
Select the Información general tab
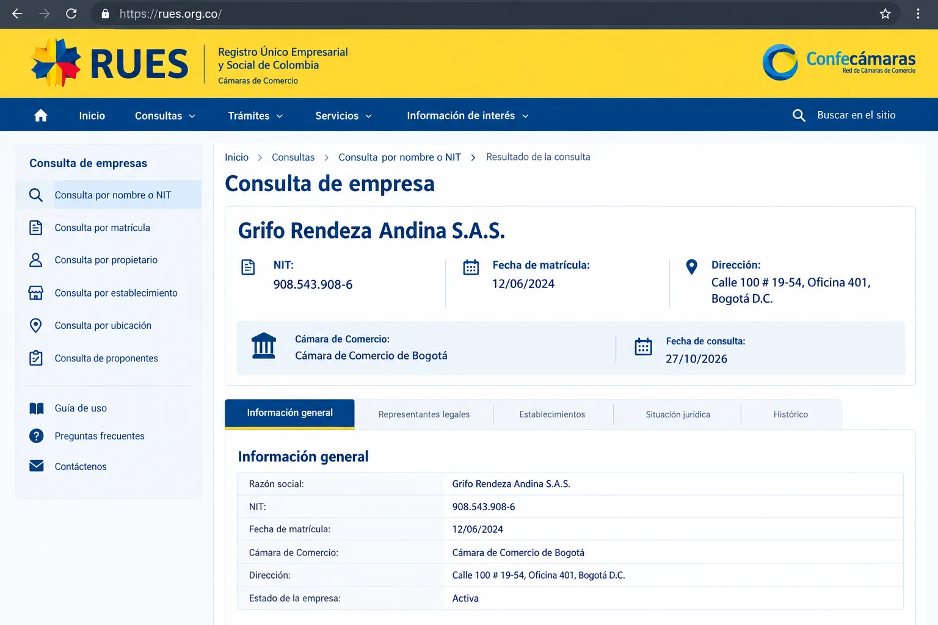pyautogui.click(x=289, y=414)
